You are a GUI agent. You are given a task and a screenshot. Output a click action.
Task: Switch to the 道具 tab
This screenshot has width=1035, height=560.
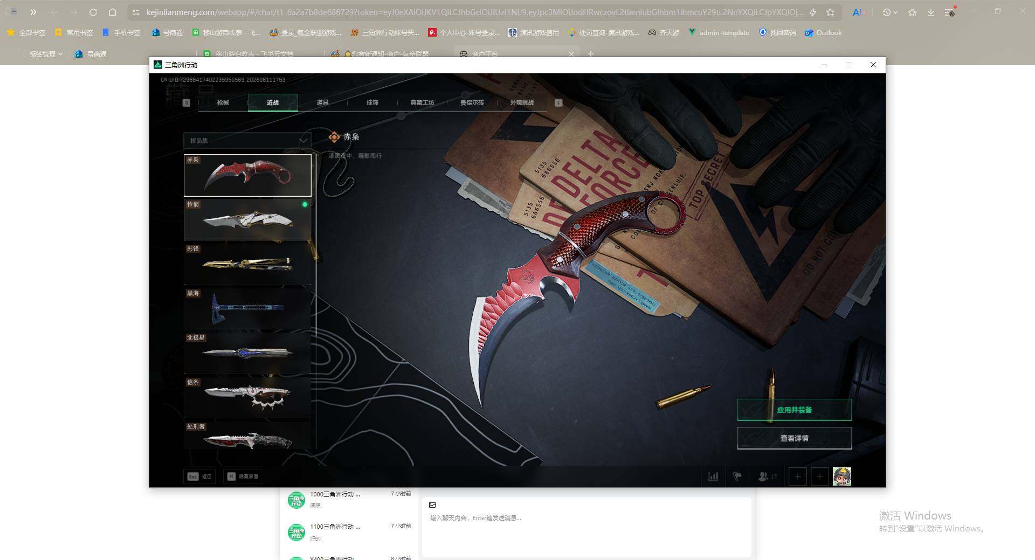point(322,102)
